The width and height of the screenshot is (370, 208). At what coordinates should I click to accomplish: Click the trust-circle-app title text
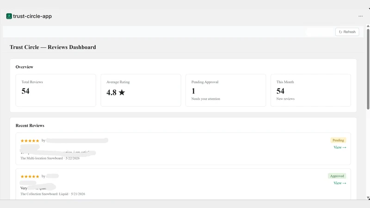tap(32, 16)
